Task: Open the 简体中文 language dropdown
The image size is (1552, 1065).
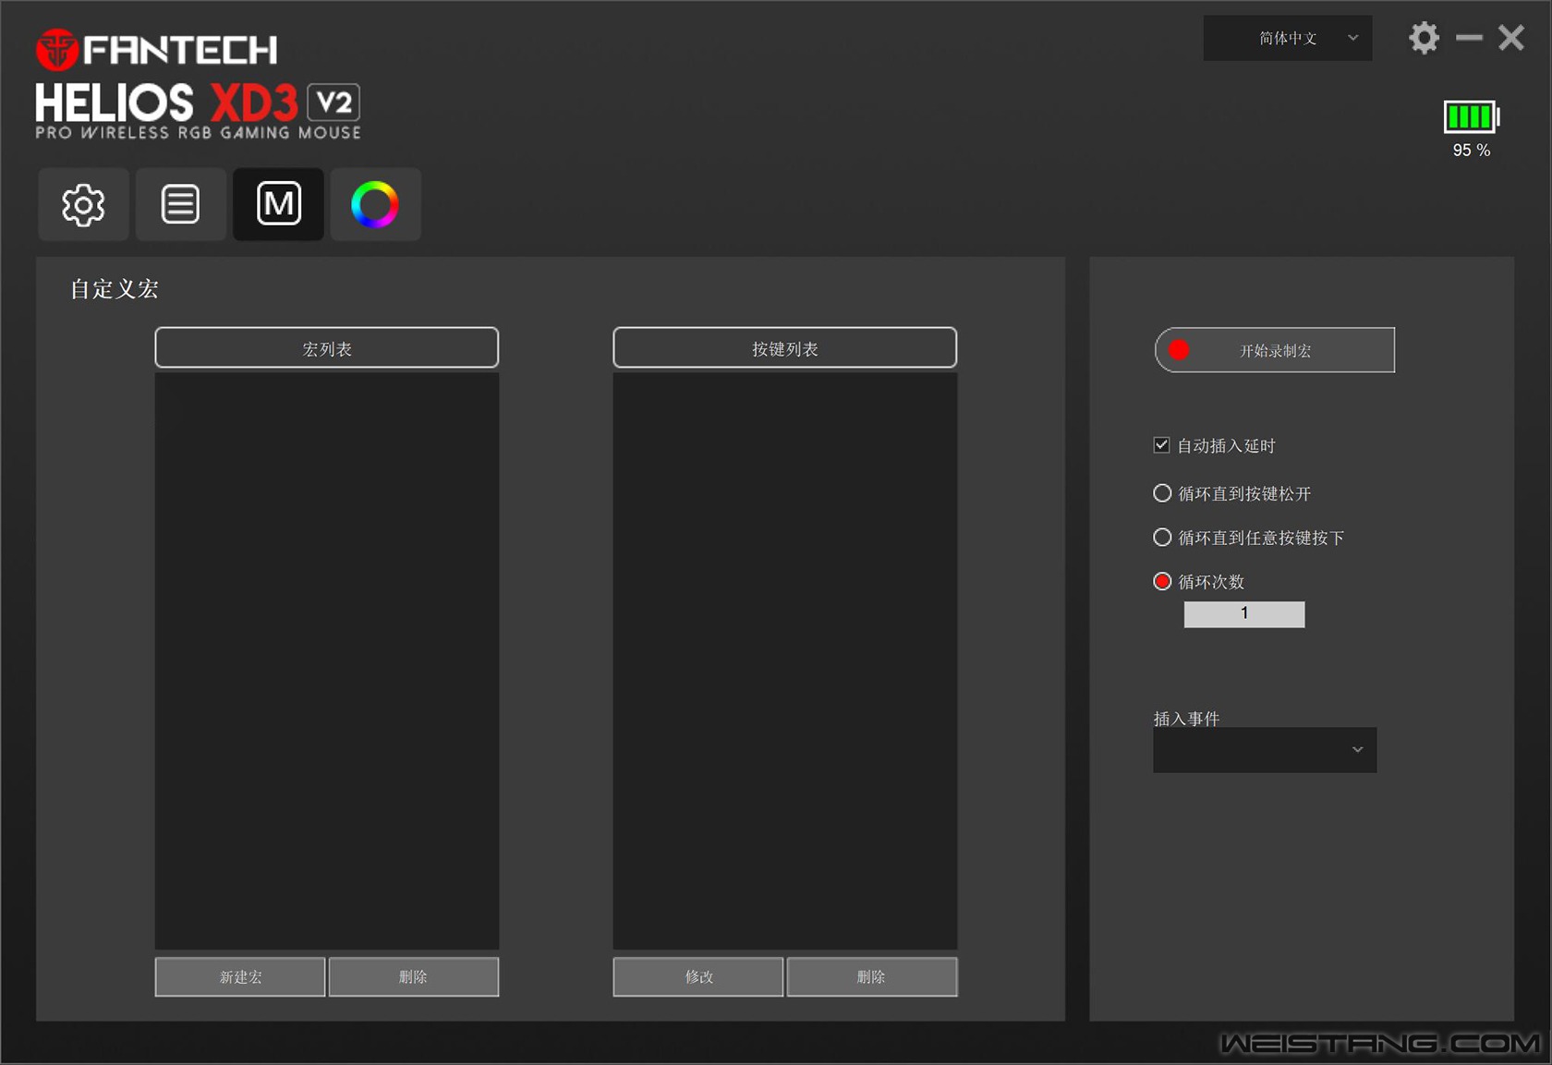Action: pyautogui.click(x=1287, y=38)
